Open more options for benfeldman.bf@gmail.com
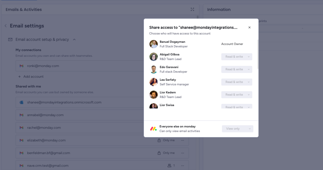Image resolution: width=323 pixels, height=170 pixels. coord(182,153)
